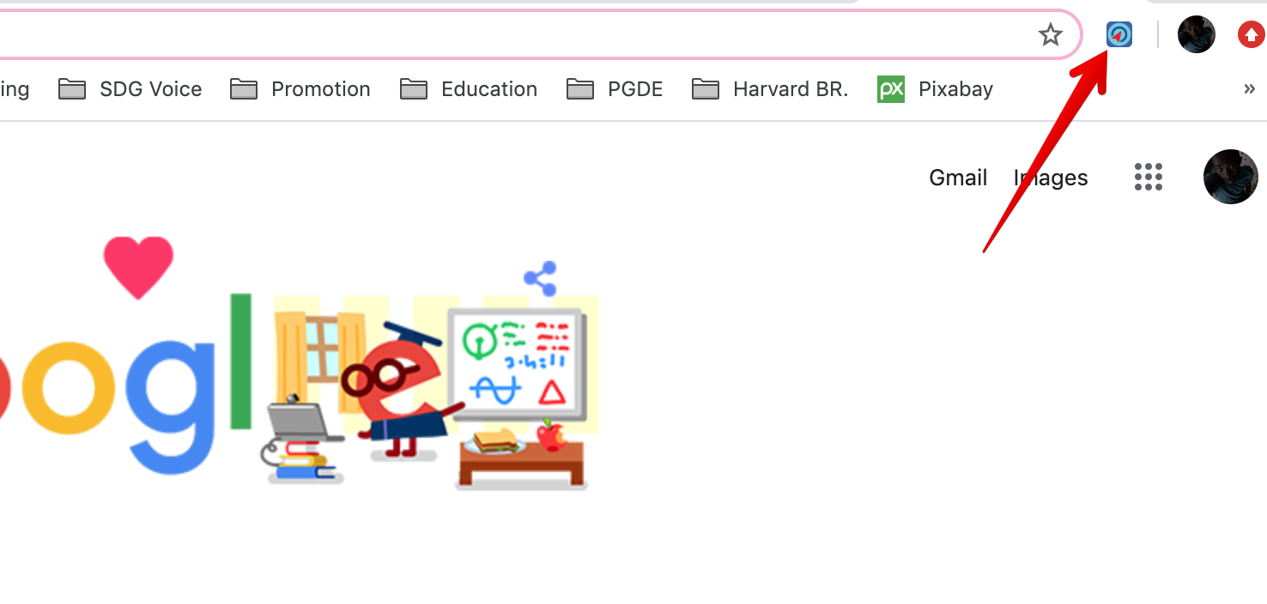
Task: Open the Chrome profile avatar in toolbar
Action: click(1196, 34)
